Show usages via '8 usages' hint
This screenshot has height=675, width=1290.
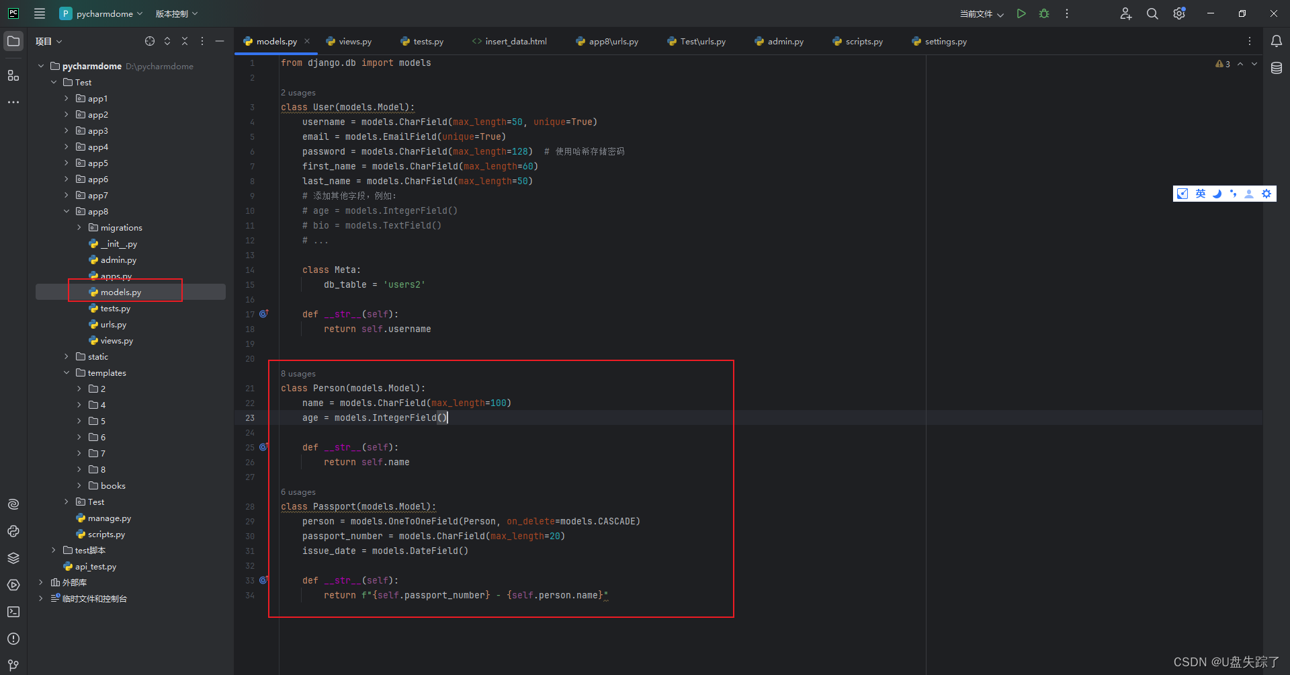pyautogui.click(x=298, y=374)
